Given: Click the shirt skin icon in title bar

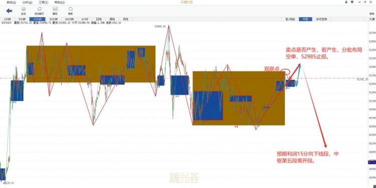Looking at the screenshot, I should coord(352,2).
